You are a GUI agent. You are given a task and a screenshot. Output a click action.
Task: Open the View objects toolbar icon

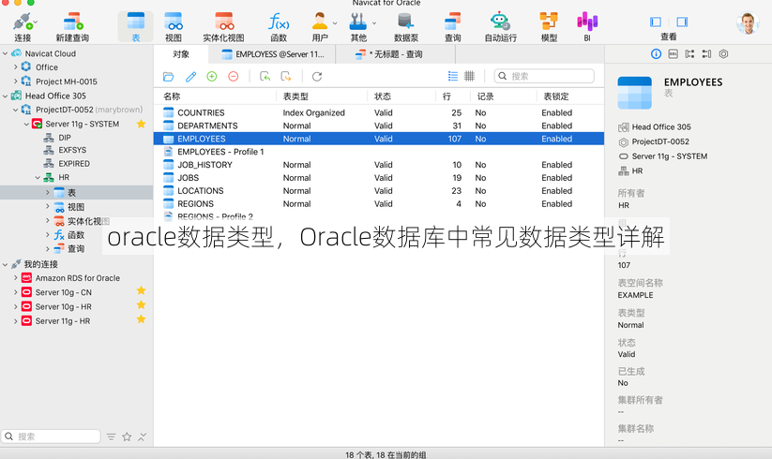click(174, 27)
